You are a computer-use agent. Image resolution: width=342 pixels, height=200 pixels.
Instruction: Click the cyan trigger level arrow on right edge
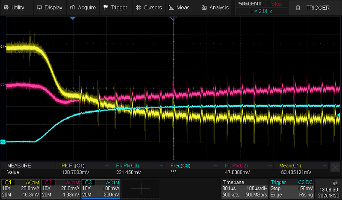[339, 116]
